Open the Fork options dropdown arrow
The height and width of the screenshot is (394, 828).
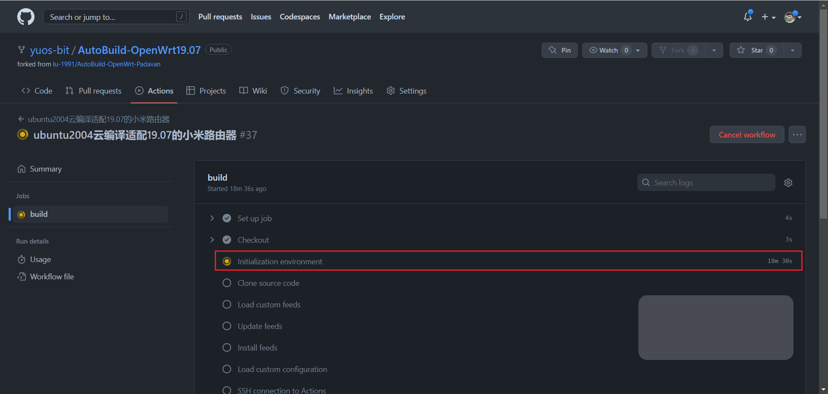714,50
